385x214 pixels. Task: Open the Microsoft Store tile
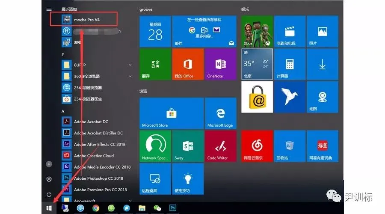pos(172,113)
